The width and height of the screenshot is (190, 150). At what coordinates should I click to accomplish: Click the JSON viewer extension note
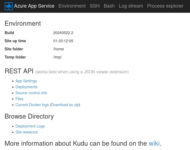[x=82, y=72]
